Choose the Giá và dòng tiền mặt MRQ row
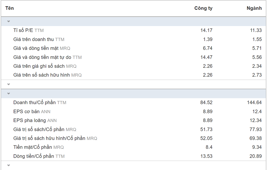 pyautogui.click(x=42, y=48)
